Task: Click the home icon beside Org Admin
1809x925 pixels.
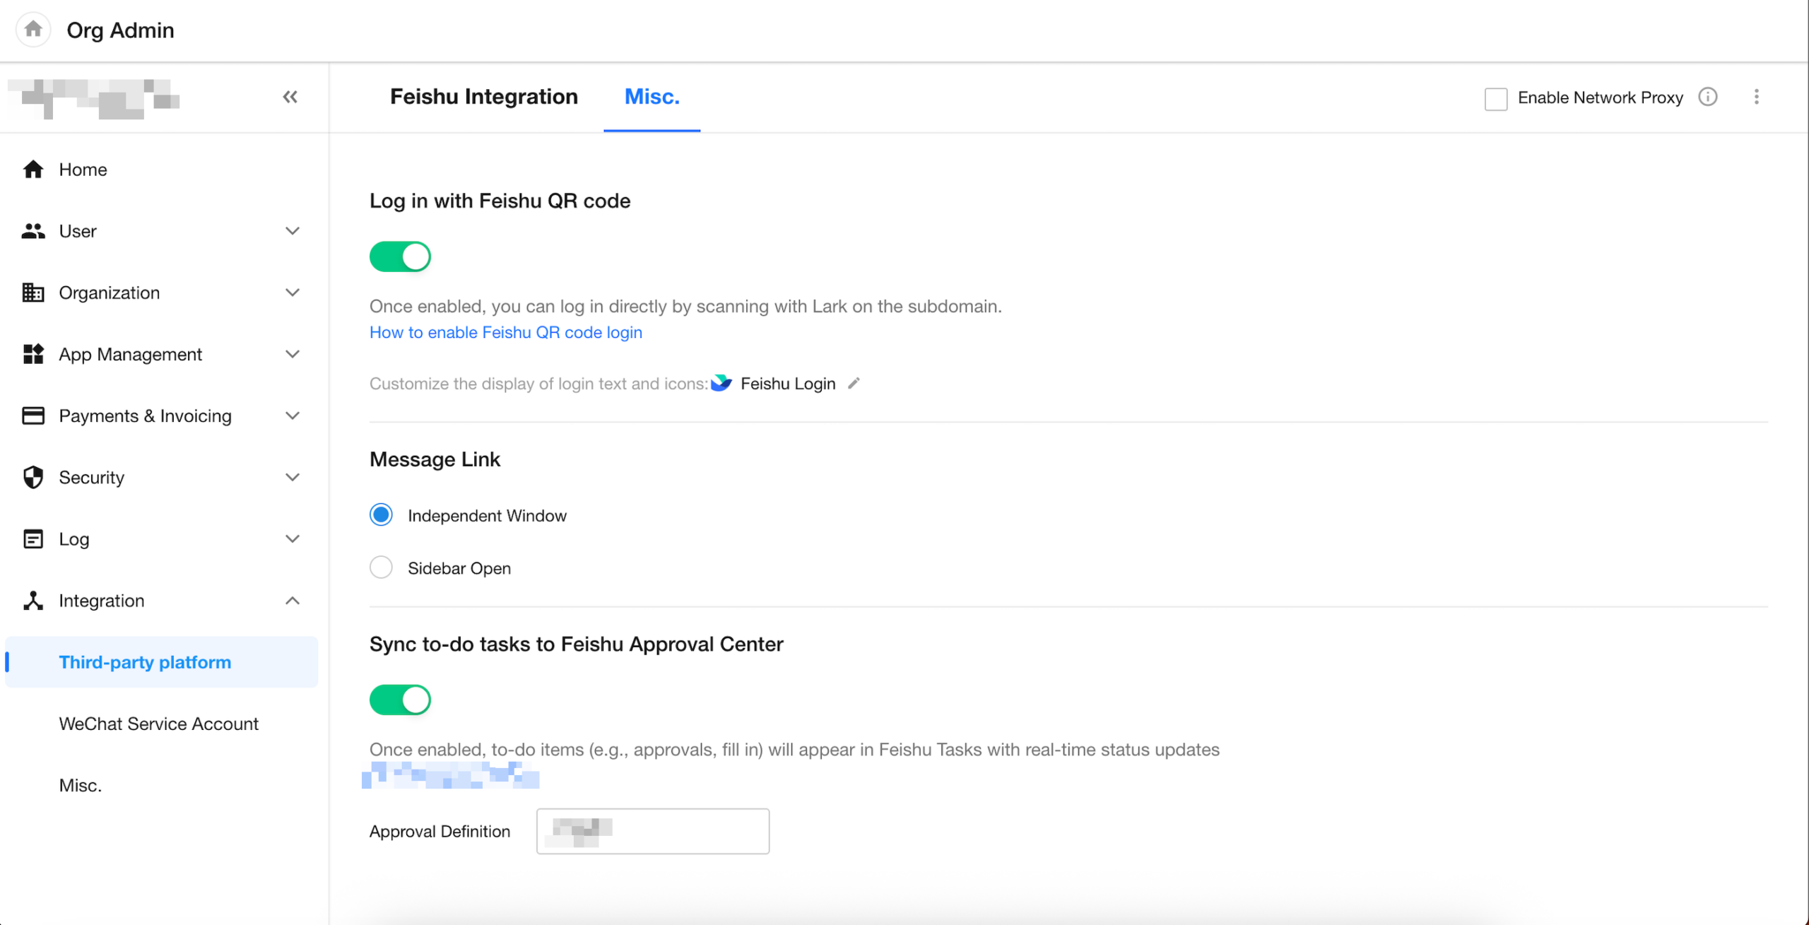Action: (33, 30)
